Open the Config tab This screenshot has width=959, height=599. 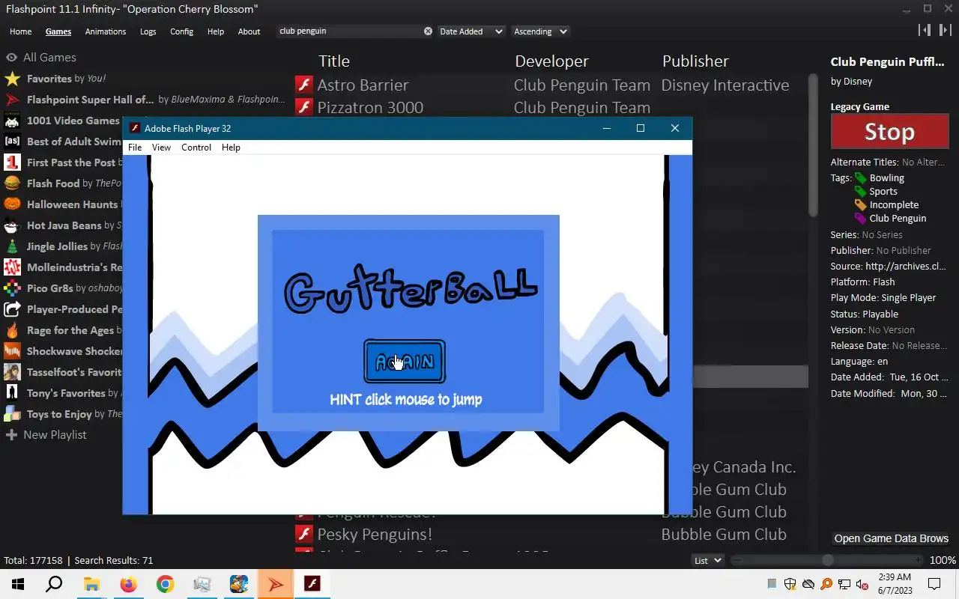(x=181, y=31)
